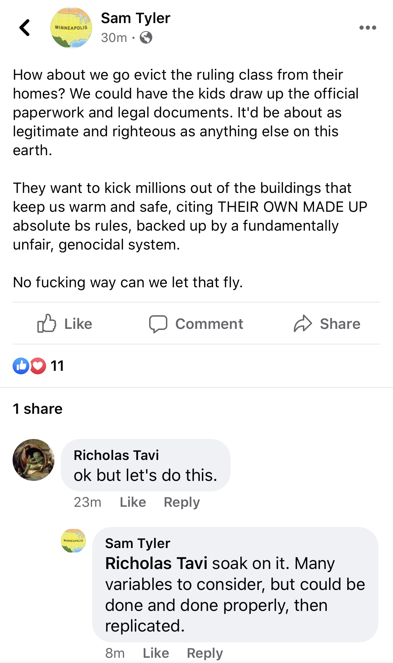The image size is (393, 663).
Task: Open Sam Tyler's name in post header
Action: 136,18
